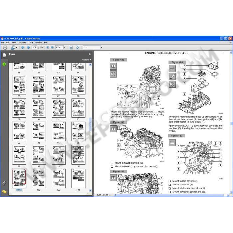Viewport: 233px width, 233px height.
Task: Select page 96 thumbnail
Action: (x=78, y=131)
